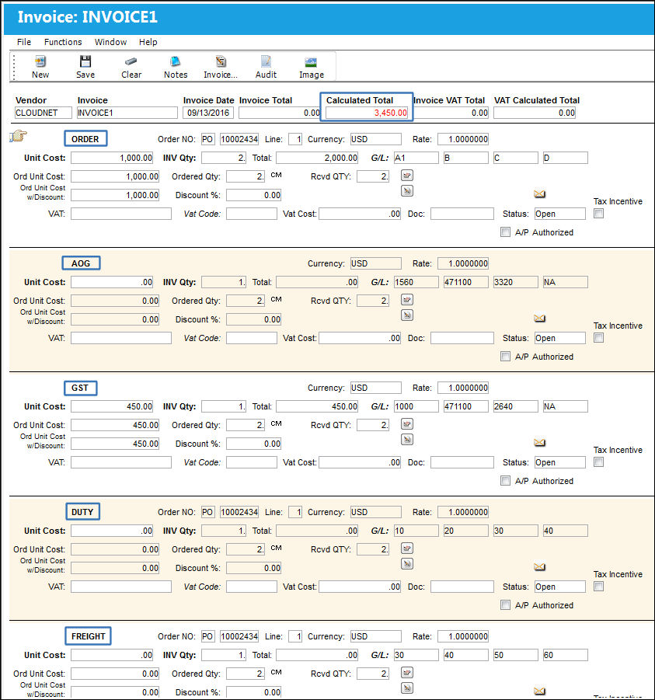Click the ORDER Vat Code field
The width and height of the screenshot is (655, 700).
coord(252,214)
